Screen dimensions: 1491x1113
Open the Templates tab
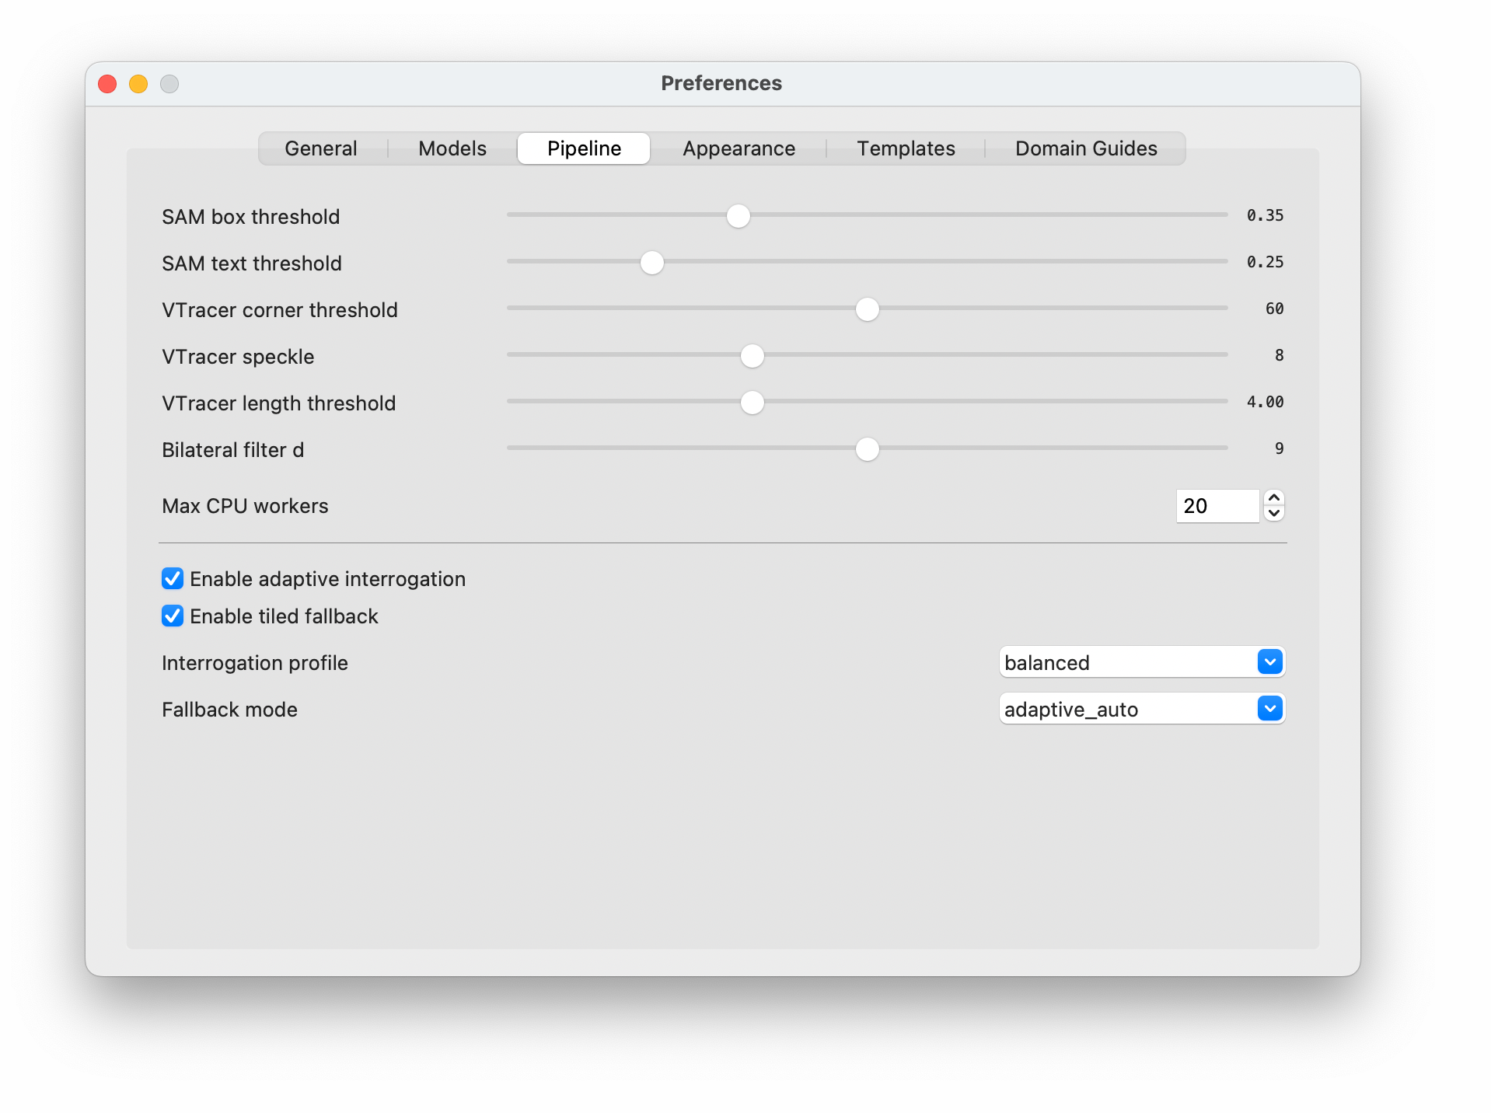(906, 148)
